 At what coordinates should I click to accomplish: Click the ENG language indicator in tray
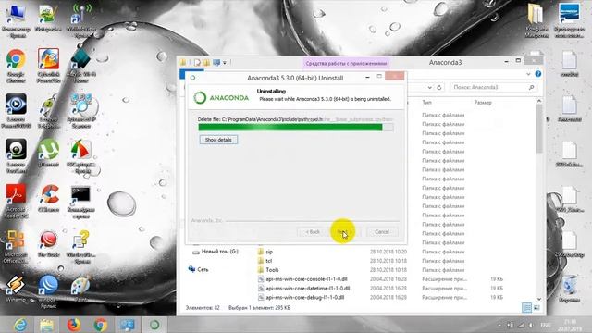pos(545,325)
